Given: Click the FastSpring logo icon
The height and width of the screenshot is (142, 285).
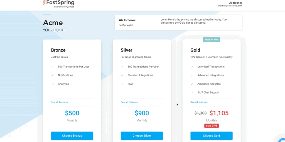Looking at the screenshot, I should tap(45, 2).
